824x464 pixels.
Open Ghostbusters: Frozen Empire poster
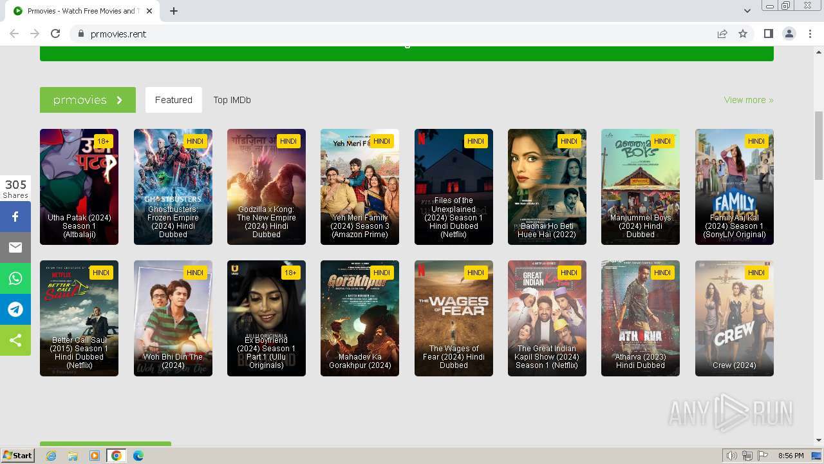point(173,187)
